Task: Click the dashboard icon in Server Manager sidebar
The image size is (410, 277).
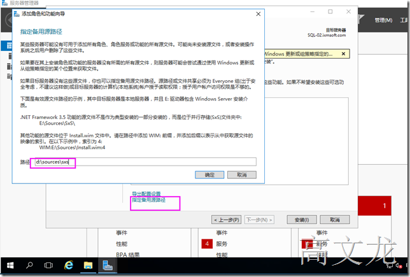Action: tap(9, 46)
